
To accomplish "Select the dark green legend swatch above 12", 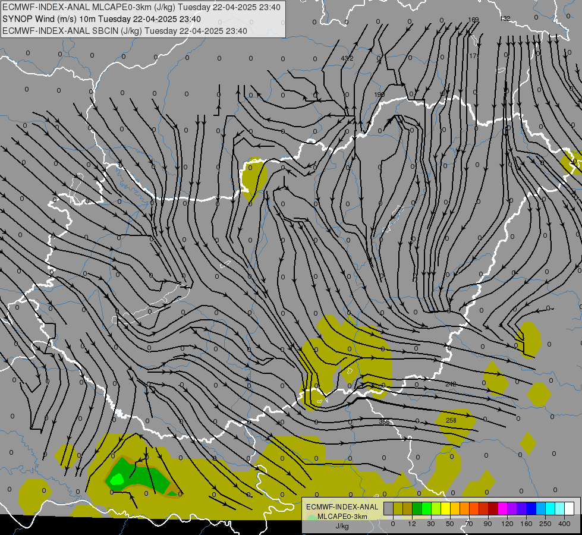I will coord(417,508).
